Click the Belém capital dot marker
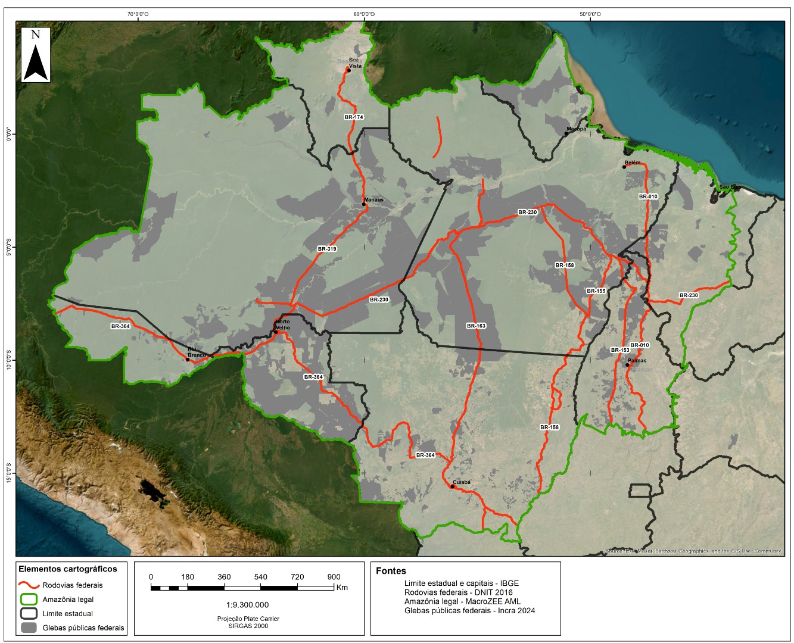794x643 pixels. point(624,167)
